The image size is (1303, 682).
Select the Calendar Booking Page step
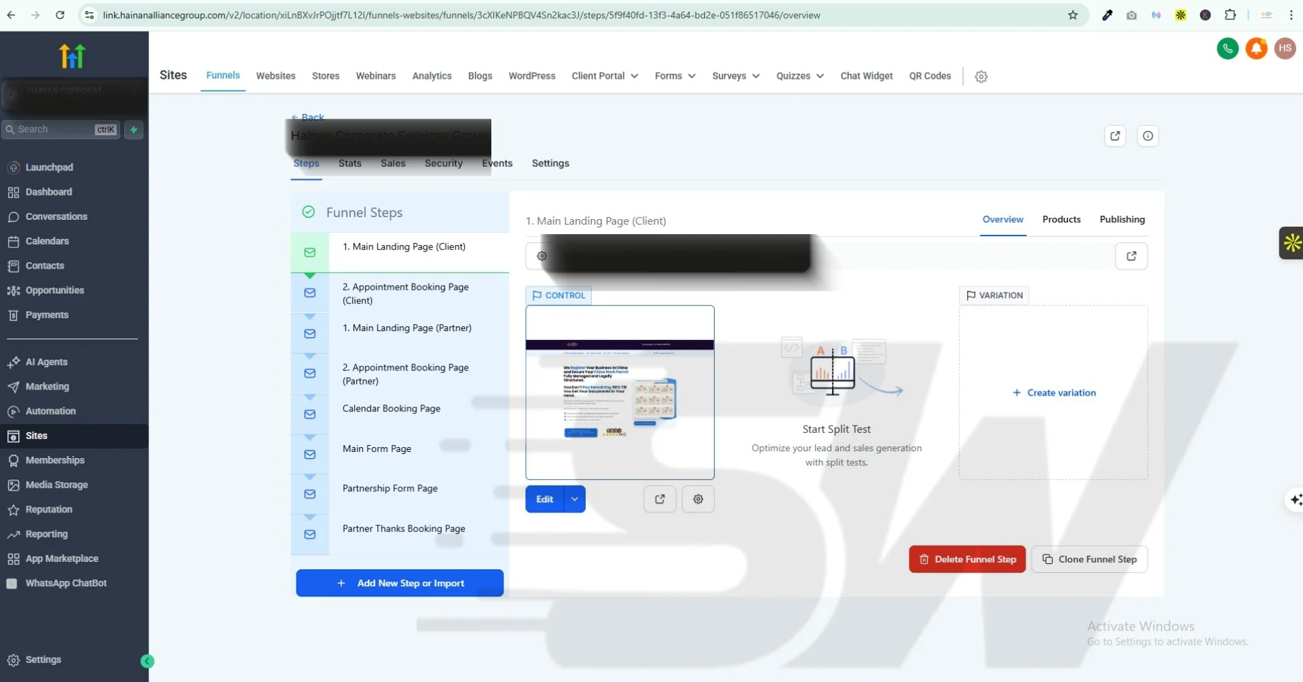(392, 409)
